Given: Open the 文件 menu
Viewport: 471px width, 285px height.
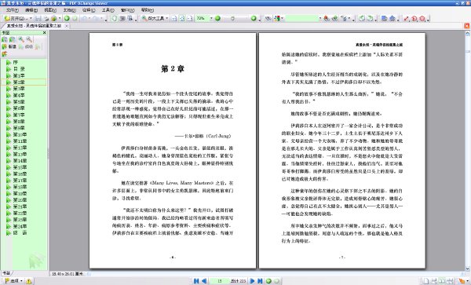Looking at the screenshot, I should (13, 10).
